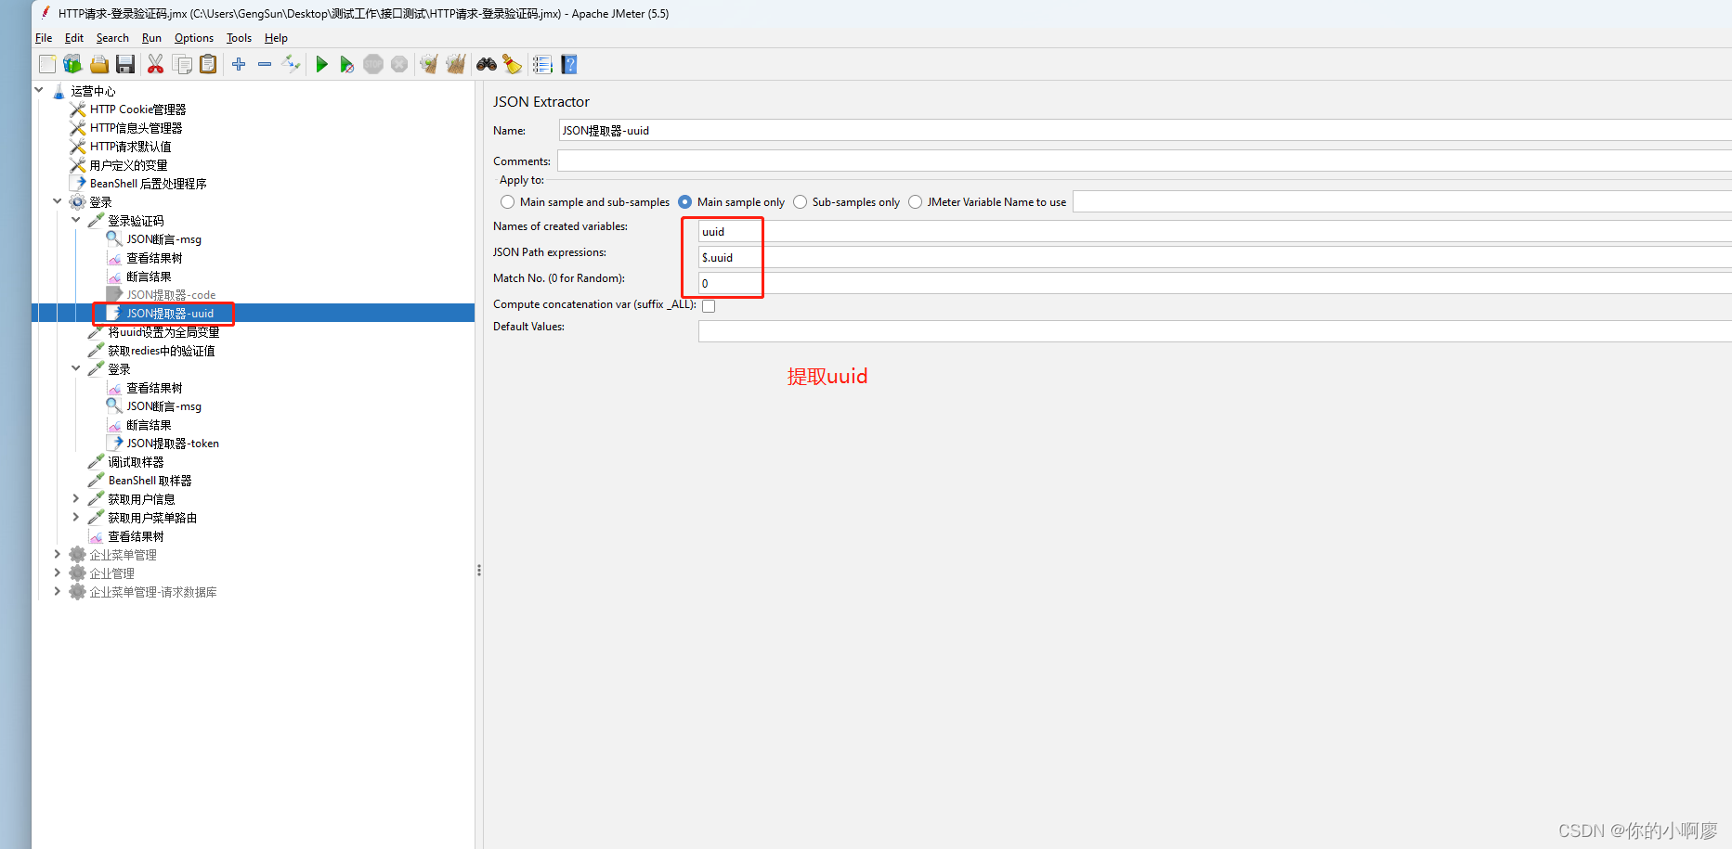Collapse the 登录验证码 sampler node

click(76, 220)
